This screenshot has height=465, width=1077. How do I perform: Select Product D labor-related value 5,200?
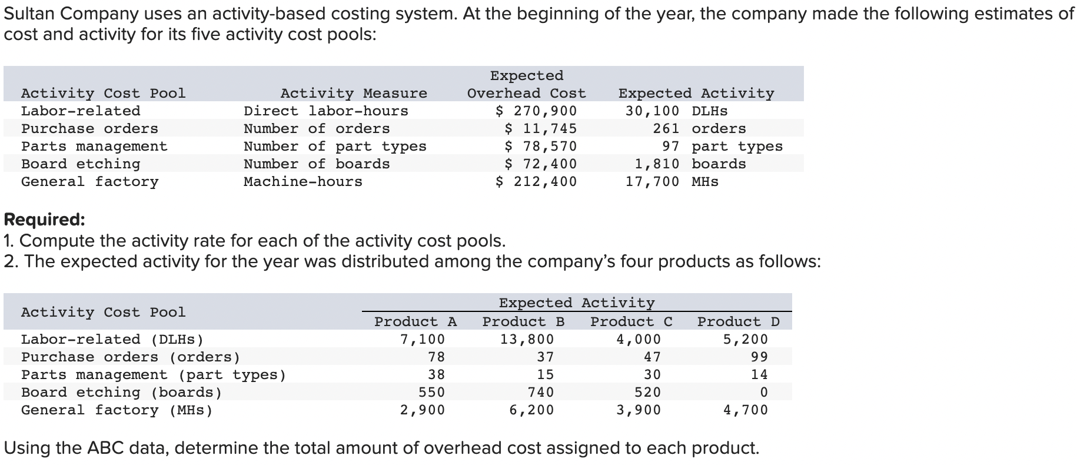pyautogui.click(x=746, y=339)
